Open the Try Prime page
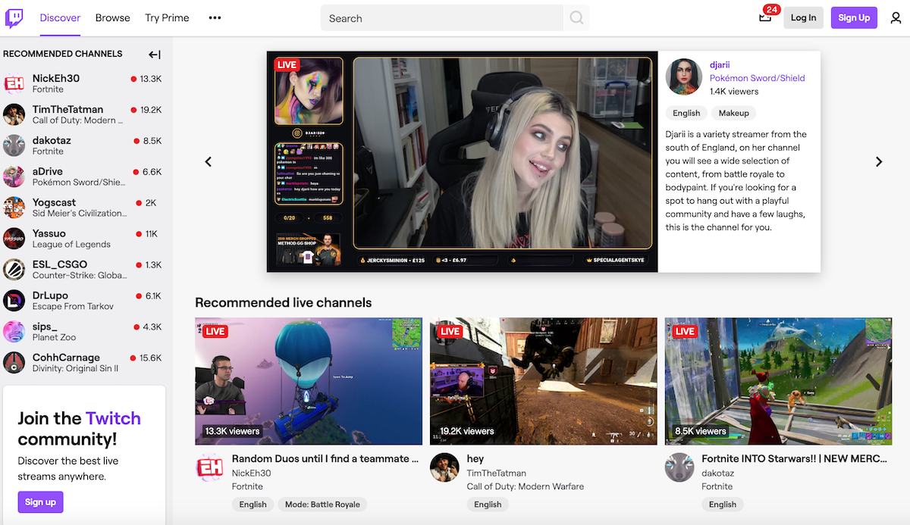 click(x=166, y=17)
